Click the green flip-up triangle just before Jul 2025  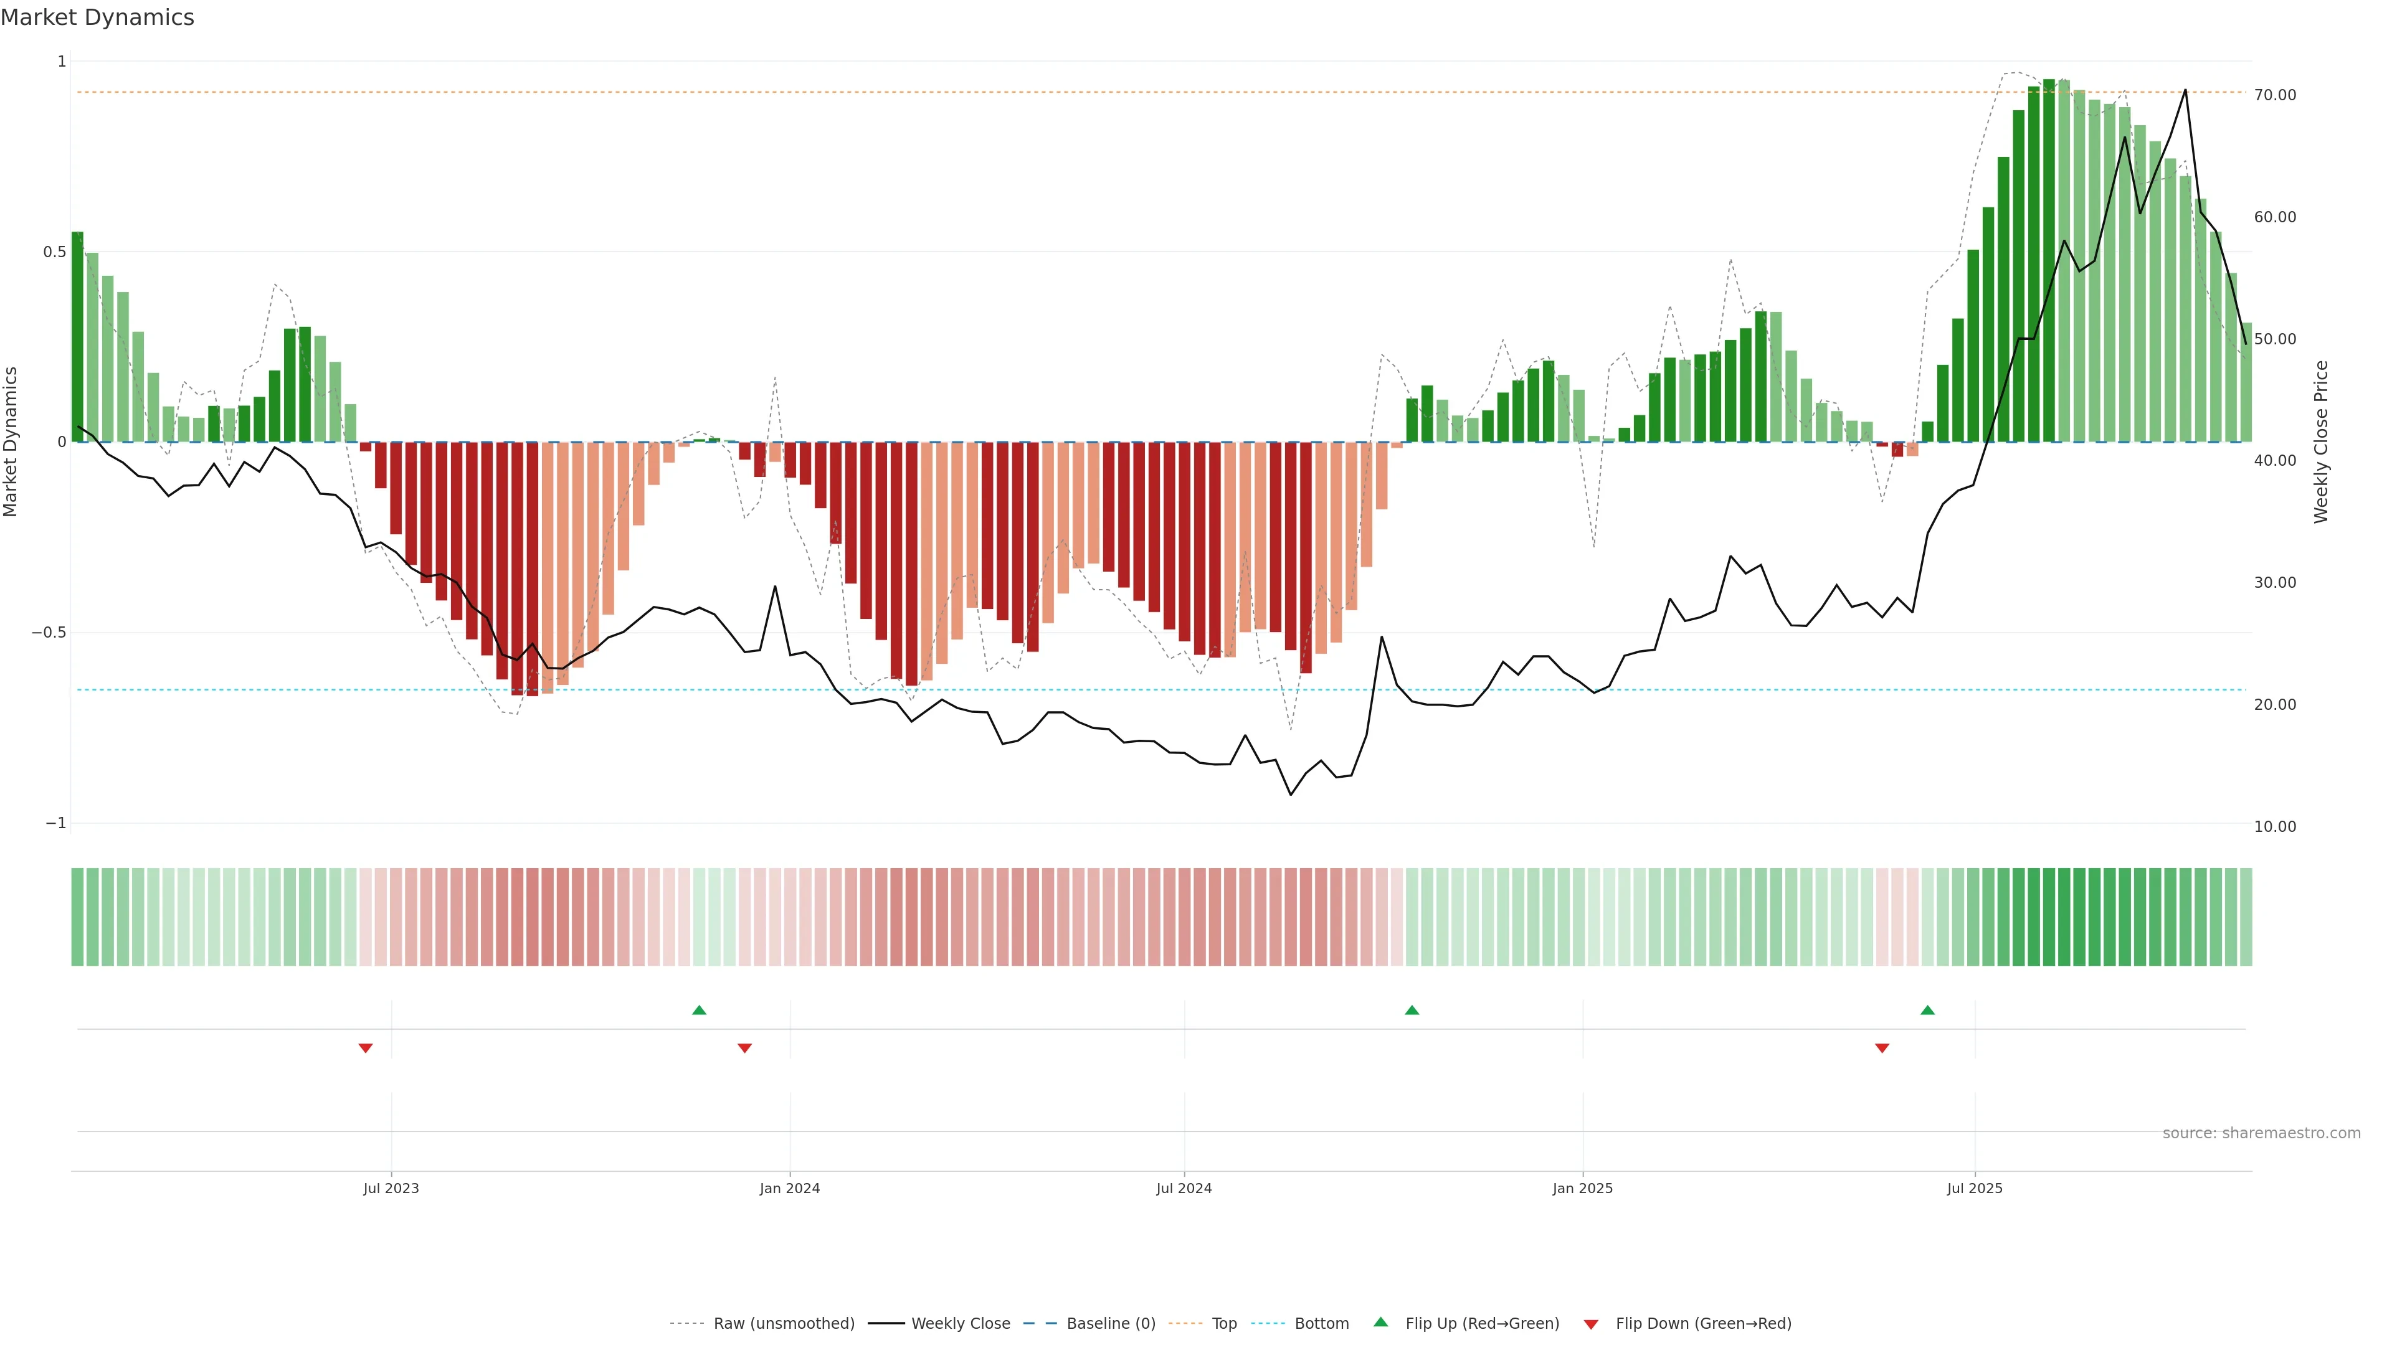coord(1928,1010)
